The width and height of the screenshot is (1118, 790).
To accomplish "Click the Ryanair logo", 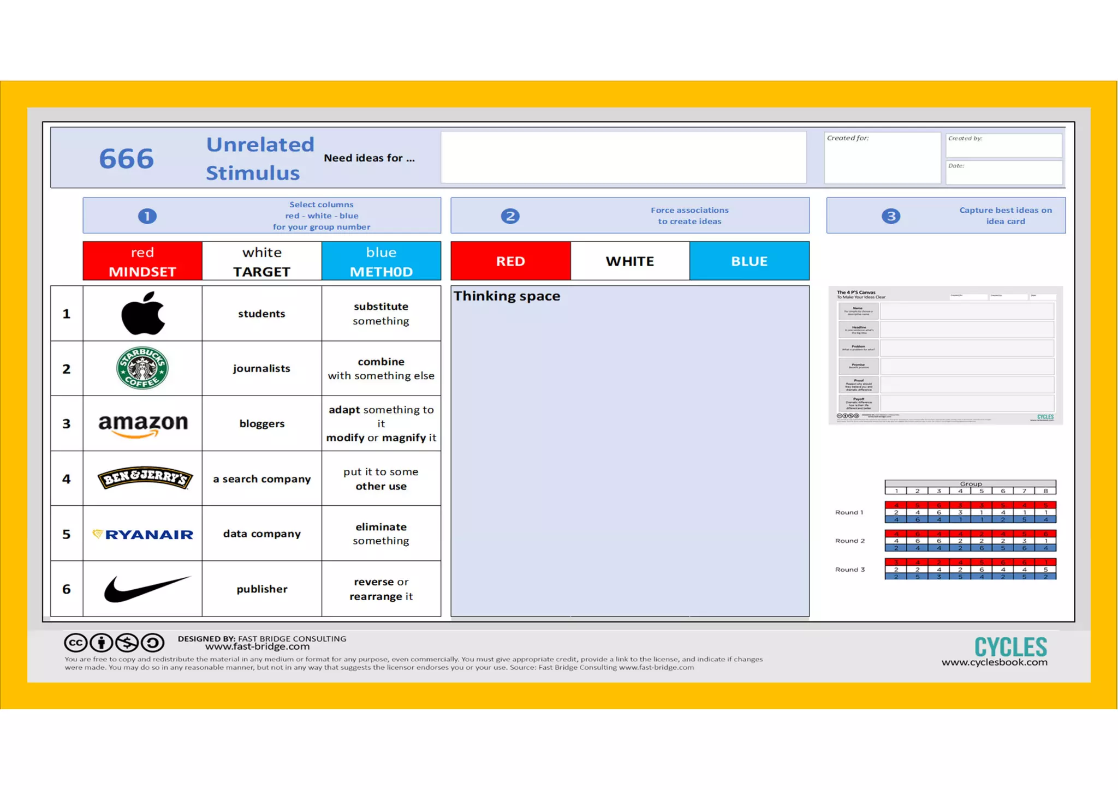I will click(x=143, y=534).
